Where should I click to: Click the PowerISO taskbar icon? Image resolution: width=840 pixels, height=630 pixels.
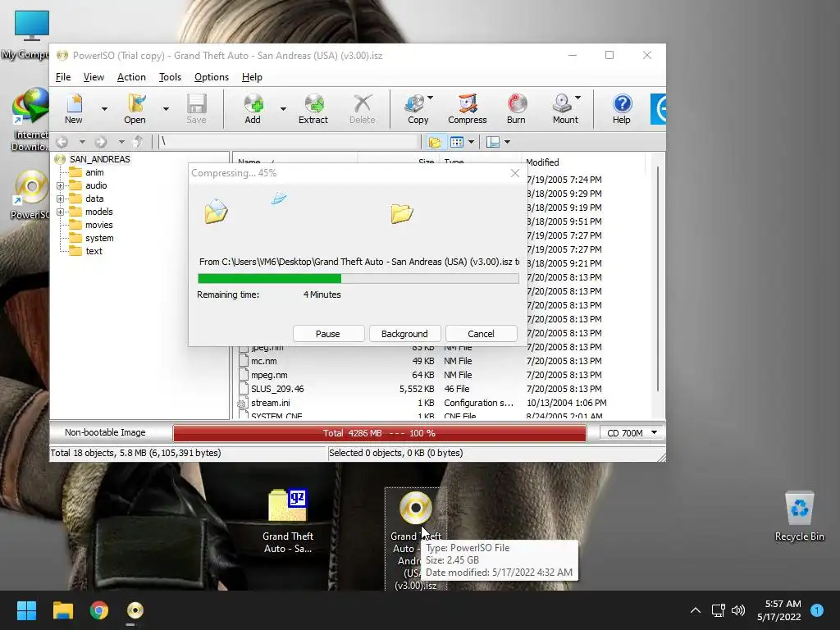pyautogui.click(x=135, y=610)
